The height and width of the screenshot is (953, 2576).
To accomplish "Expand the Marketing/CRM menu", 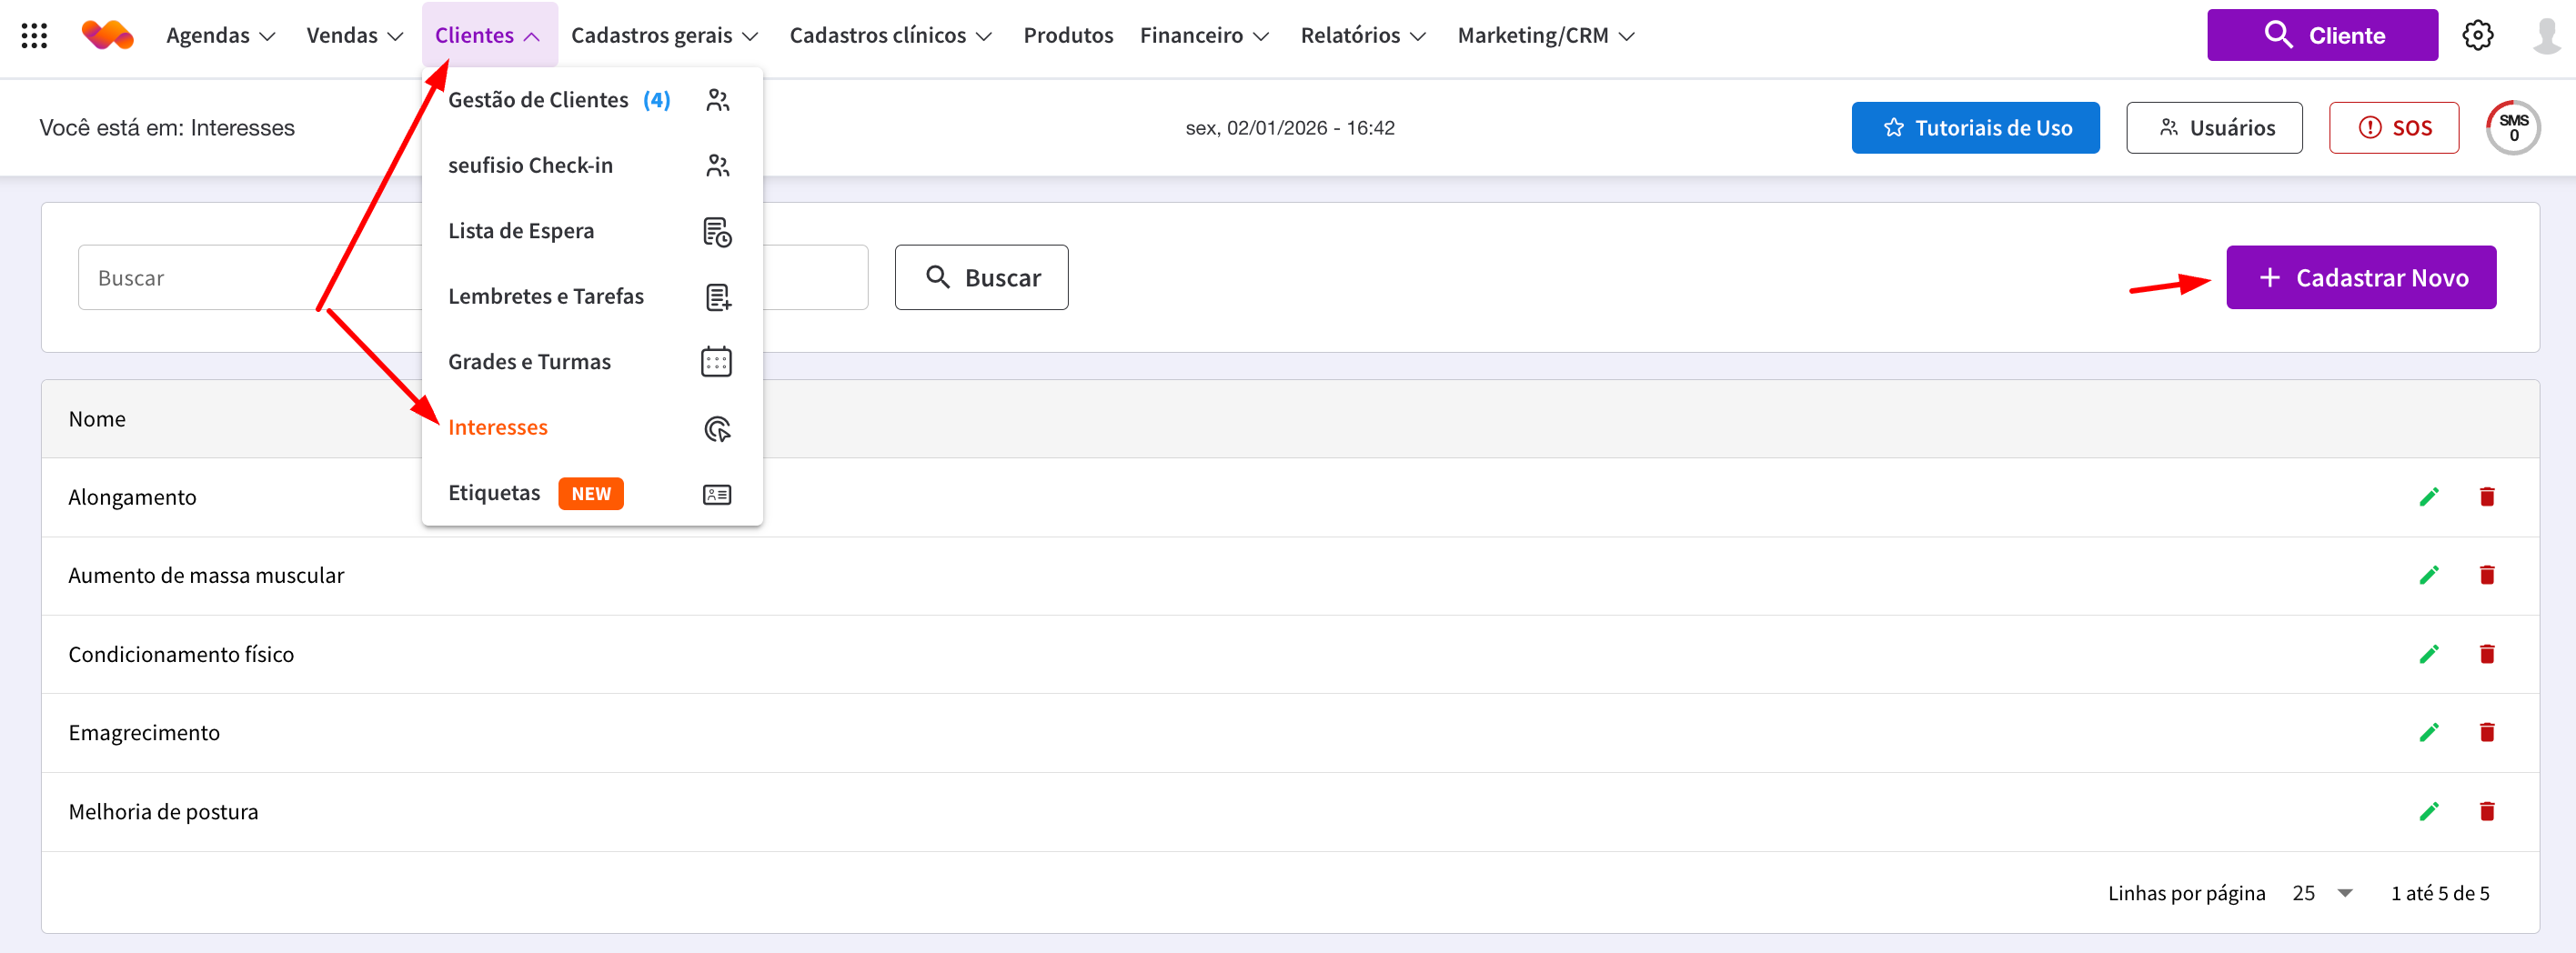I will click(1545, 36).
